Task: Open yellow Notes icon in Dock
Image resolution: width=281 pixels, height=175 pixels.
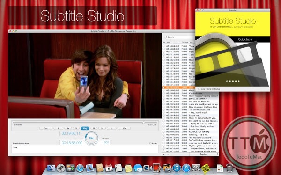Action: tap(128, 168)
